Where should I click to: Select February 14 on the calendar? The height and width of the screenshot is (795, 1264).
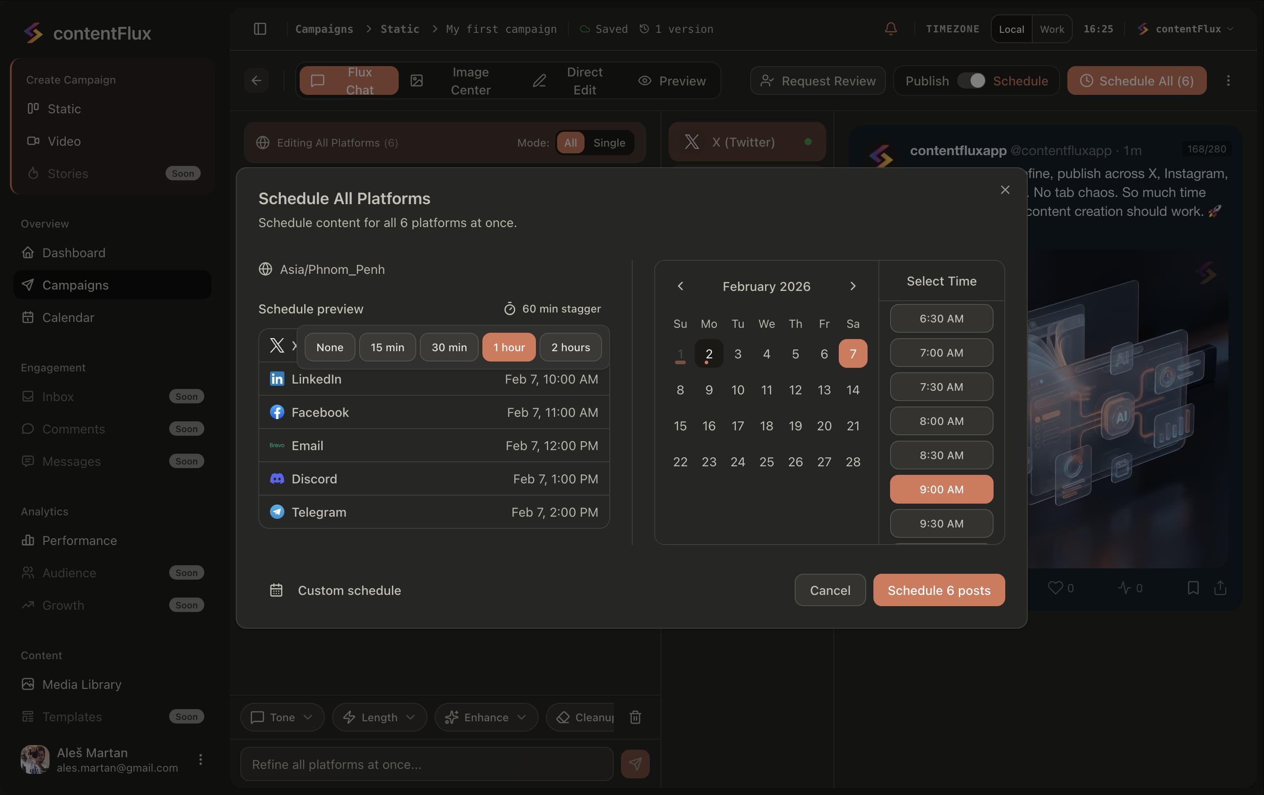pyautogui.click(x=853, y=390)
